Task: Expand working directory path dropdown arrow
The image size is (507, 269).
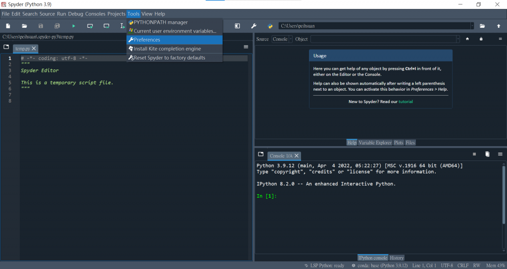Action: pos(472,26)
